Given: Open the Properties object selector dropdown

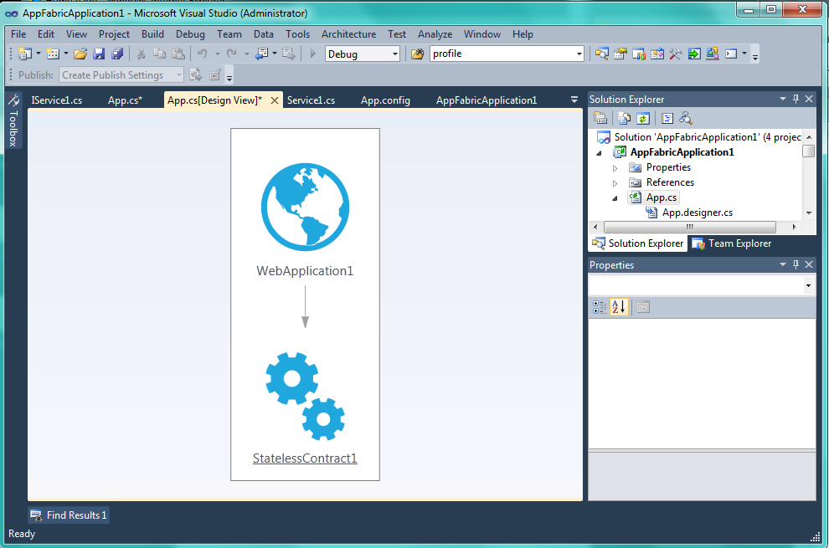Looking at the screenshot, I should pos(808,286).
